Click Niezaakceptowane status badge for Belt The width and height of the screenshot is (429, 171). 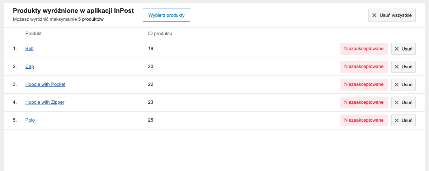pyautogui.click(x=364, y=49)
